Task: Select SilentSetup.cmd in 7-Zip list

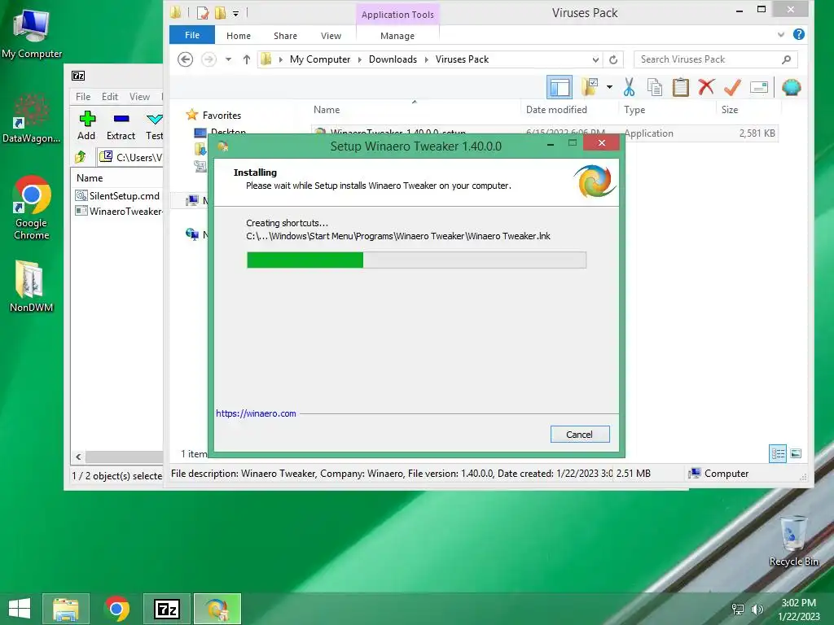Action: (117, 195)
